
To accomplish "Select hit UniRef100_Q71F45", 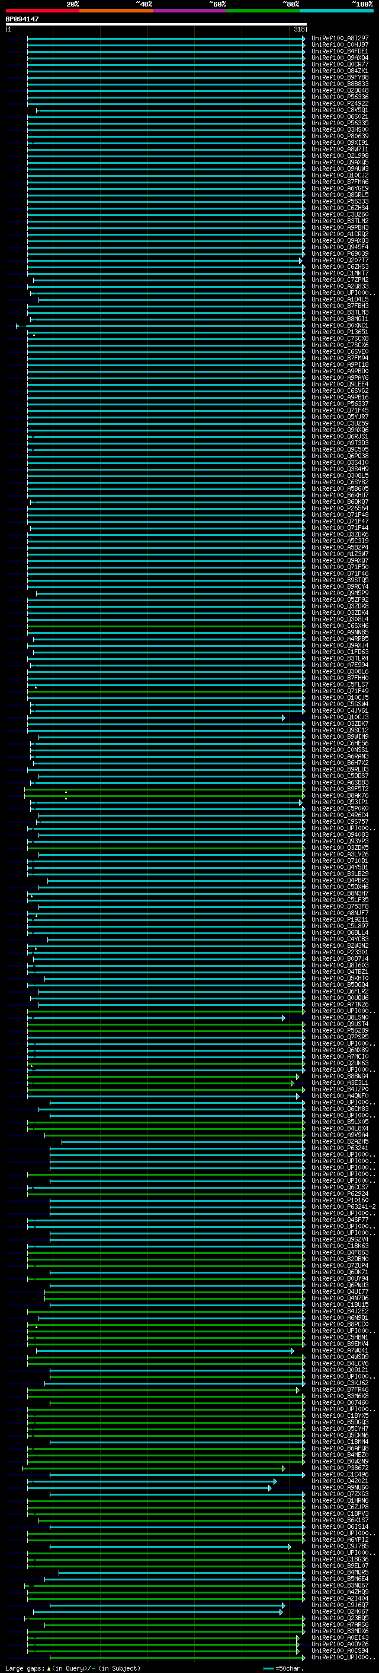I will (339, 411).
